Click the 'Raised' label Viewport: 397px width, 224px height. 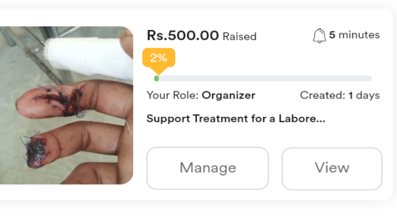click(239, 37)
